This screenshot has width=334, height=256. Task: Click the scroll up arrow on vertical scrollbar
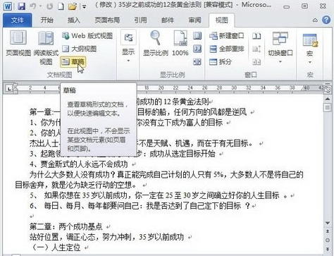(x=328, y=99)
